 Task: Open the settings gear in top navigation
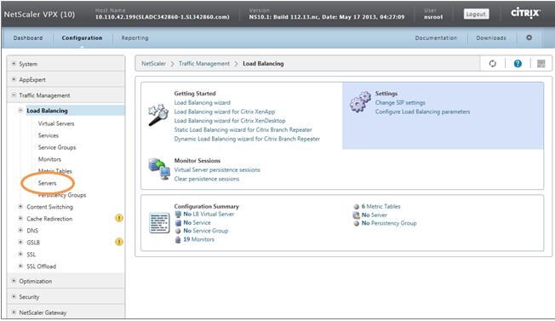point(529,37)
